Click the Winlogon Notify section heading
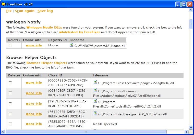This screenshot has height=135, width=194. (23, 22)
